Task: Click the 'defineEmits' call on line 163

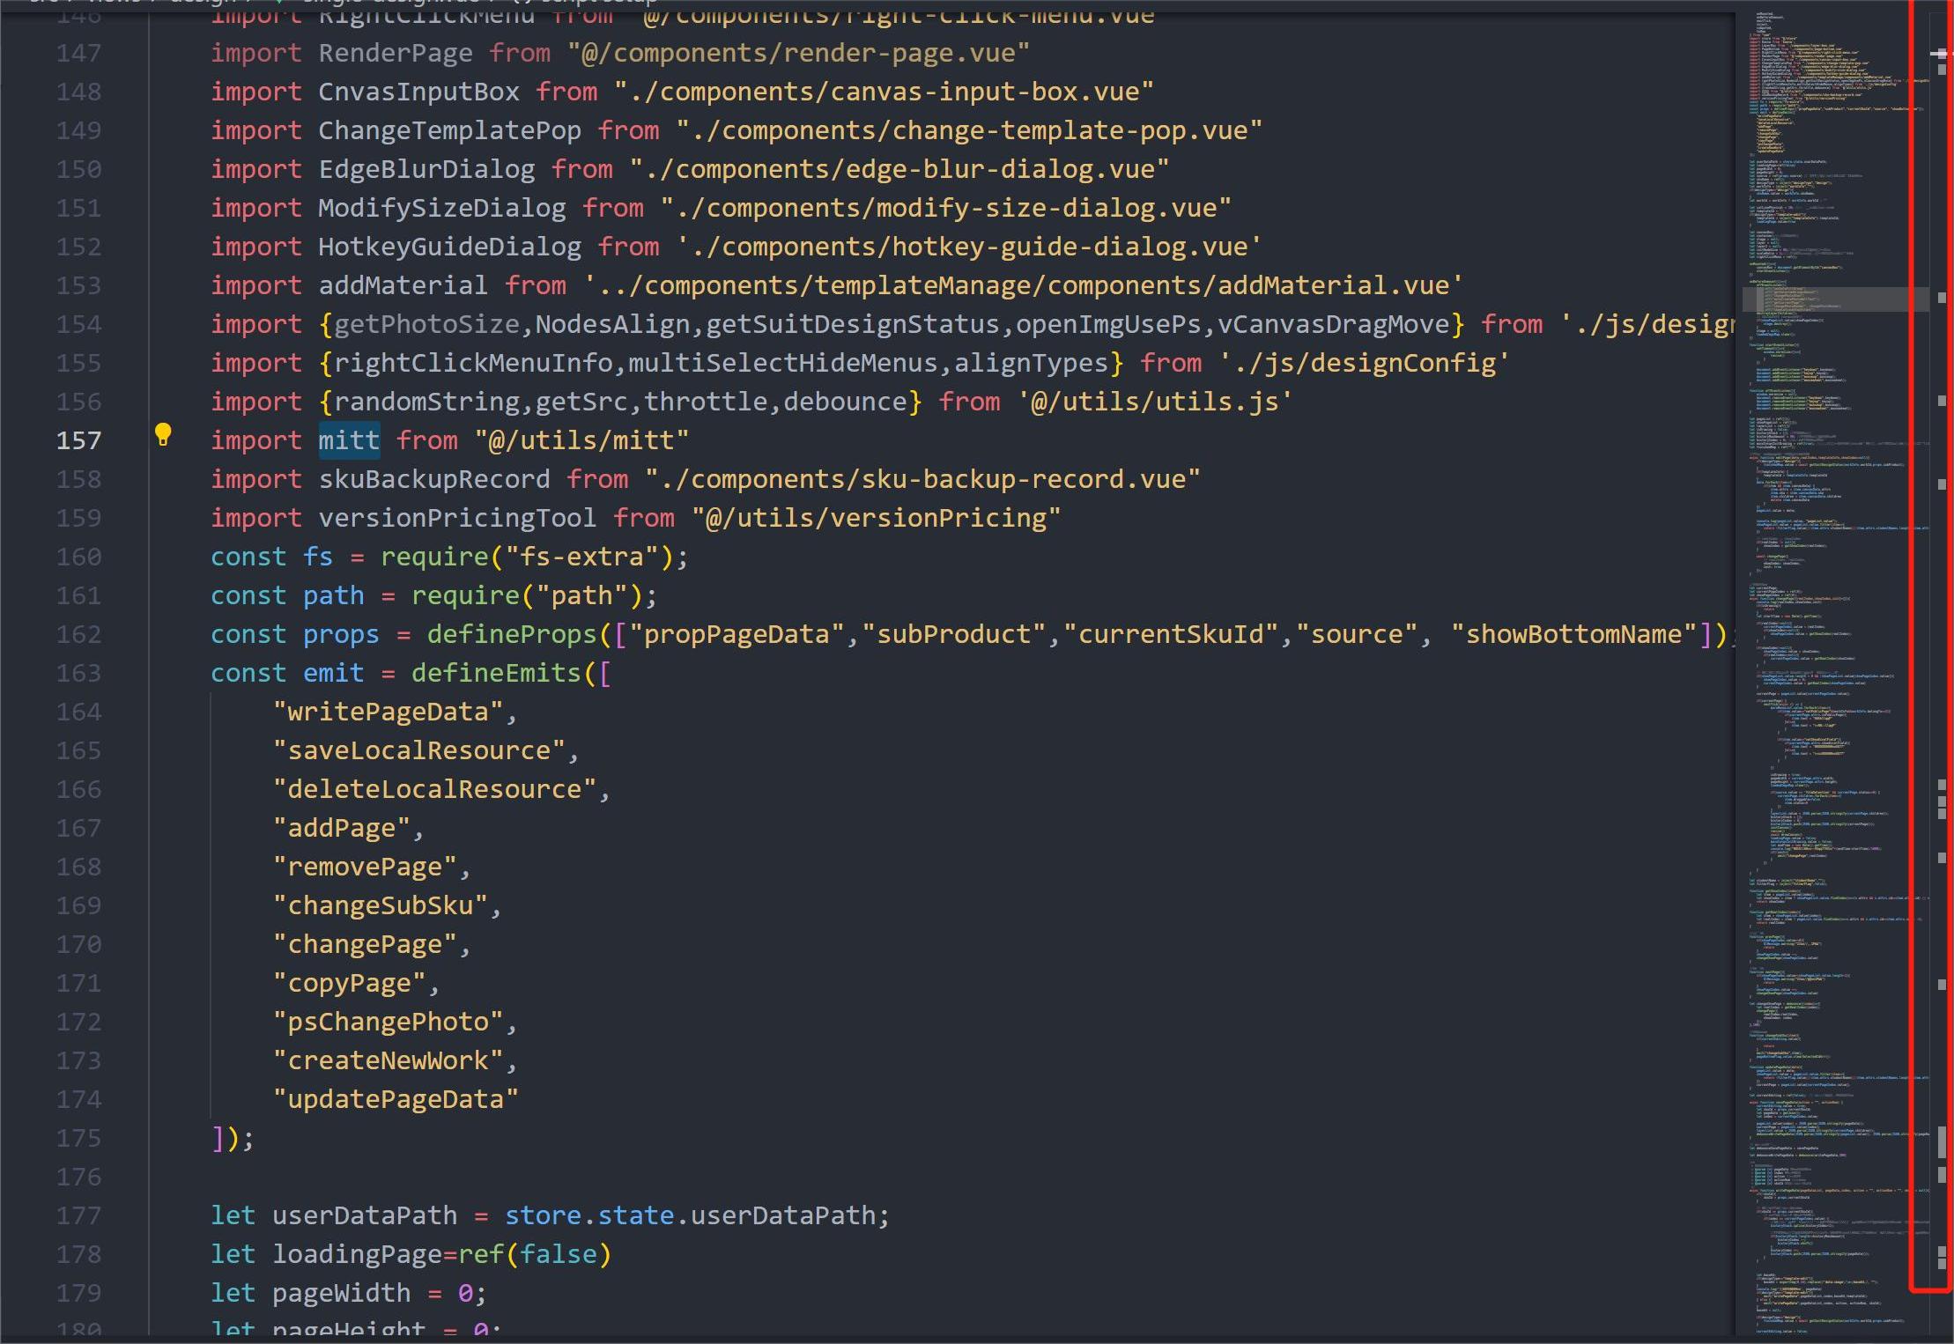Action: [x=498, y=672]
